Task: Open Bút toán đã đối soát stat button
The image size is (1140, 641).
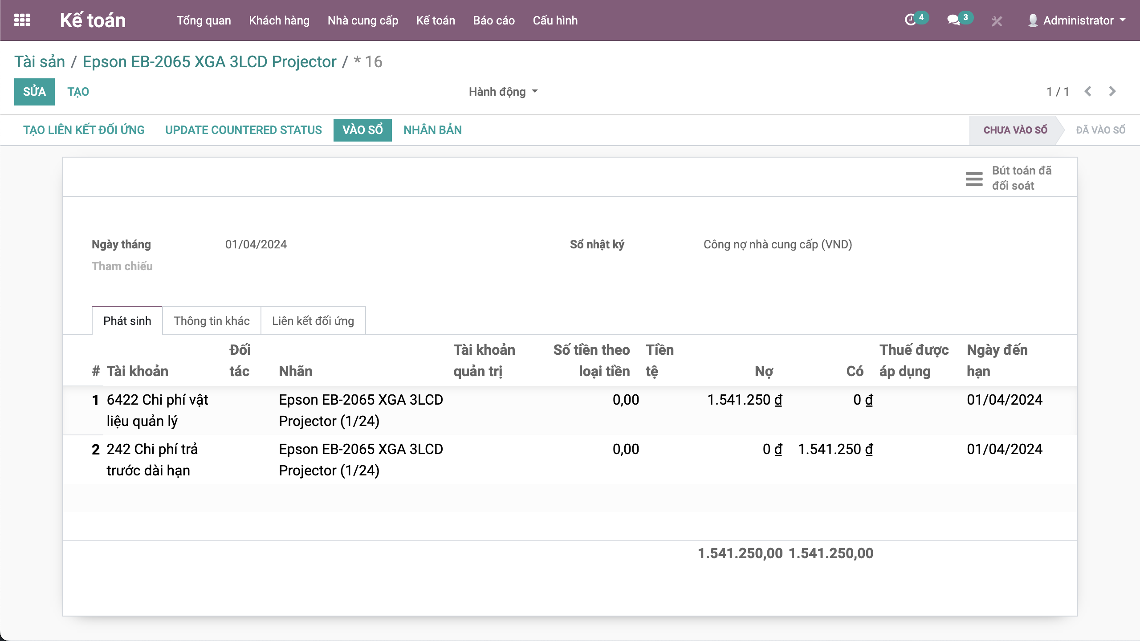Action: [1009, 178]
